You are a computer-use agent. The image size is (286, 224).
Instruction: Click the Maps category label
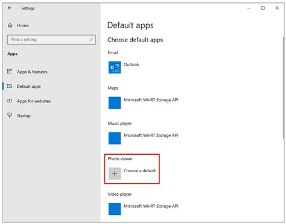[x=113, y=88]
